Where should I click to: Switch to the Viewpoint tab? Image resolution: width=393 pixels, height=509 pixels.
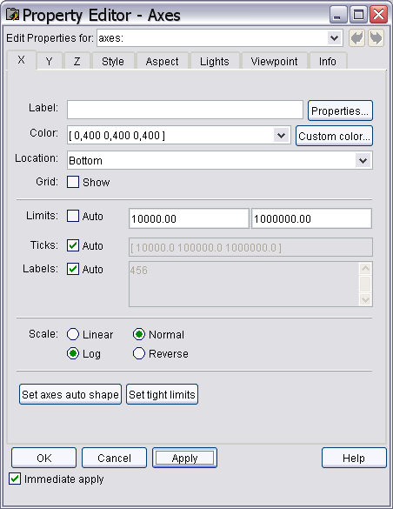274,62
